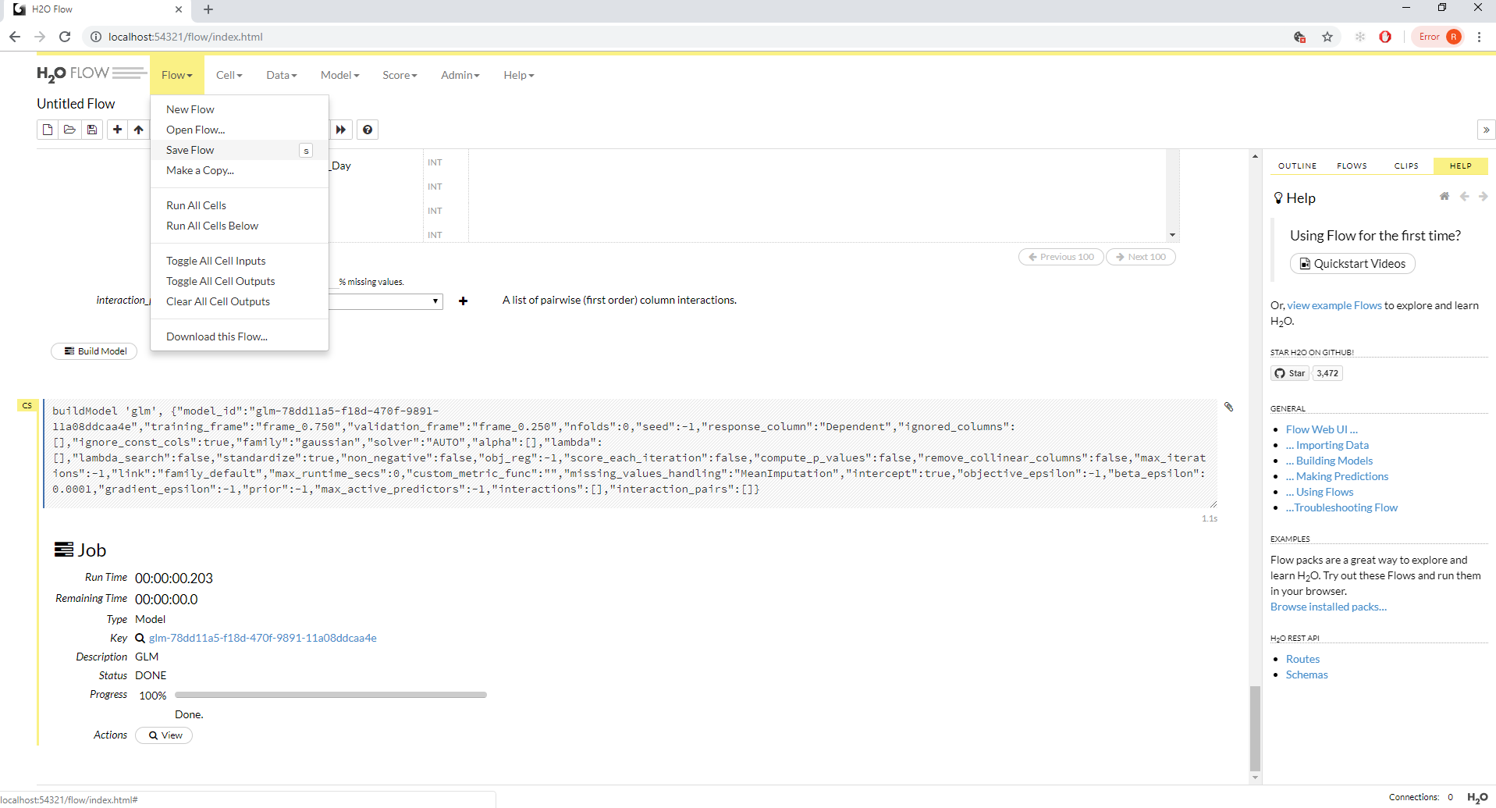Viewport: 1496px width, 808px height.
Task: Open the glm model key link
Action: point(263,638)
